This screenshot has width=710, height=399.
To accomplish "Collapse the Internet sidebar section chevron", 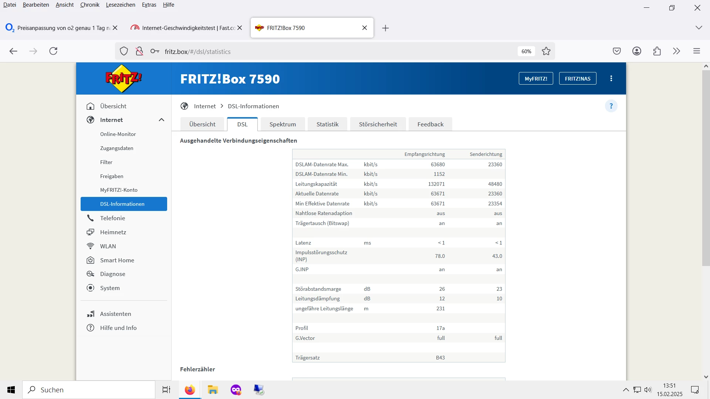I will click(162, 120).
